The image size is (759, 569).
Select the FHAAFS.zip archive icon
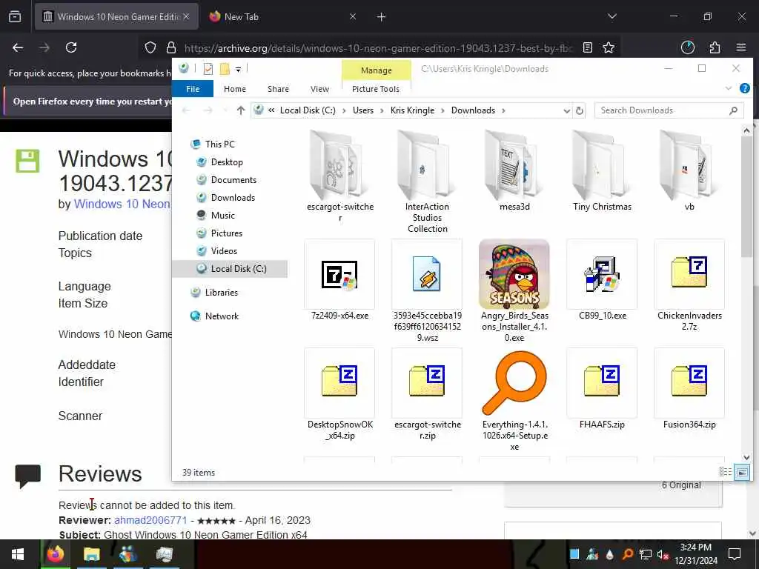602,381
